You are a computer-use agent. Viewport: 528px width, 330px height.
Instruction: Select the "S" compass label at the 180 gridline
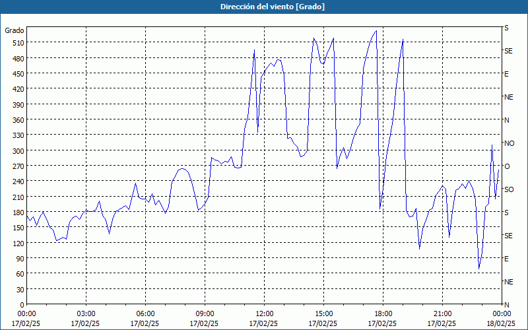pos(506,213)
